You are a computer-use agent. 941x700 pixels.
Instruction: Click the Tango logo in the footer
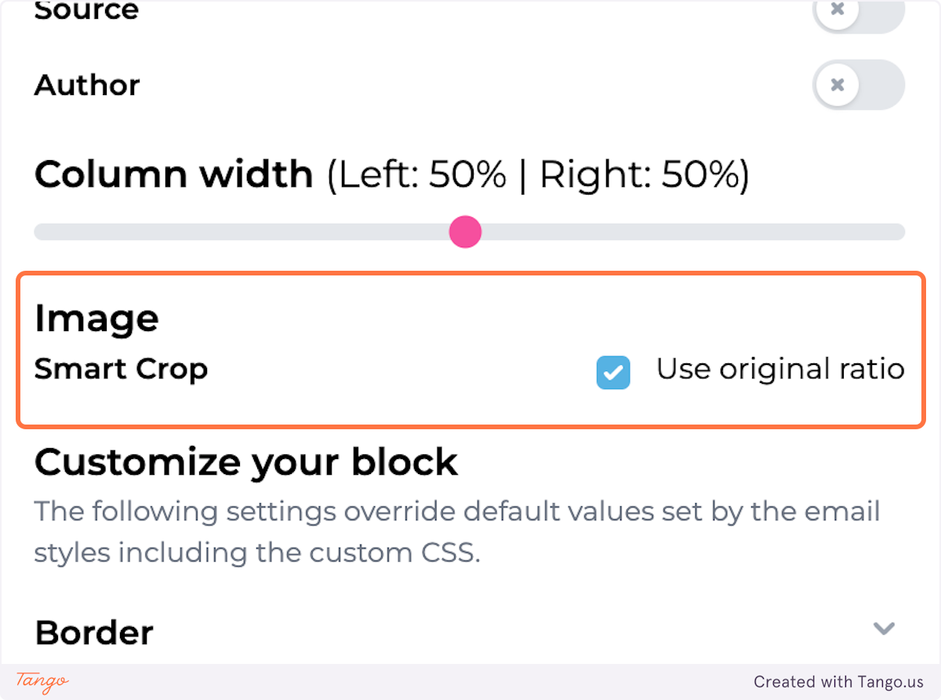(42, 681)
